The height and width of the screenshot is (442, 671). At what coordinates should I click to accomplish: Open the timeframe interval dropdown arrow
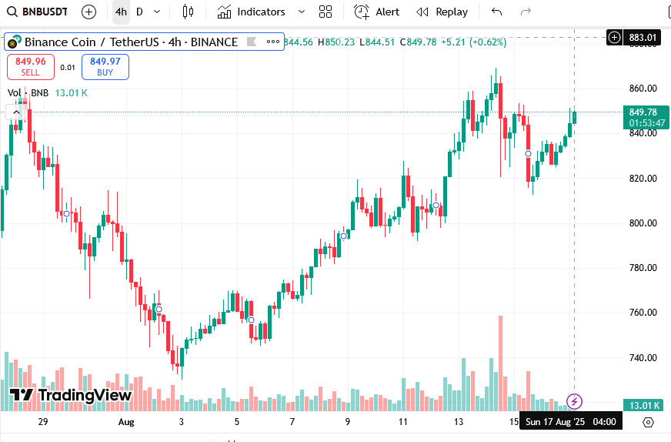coord(157,12)
